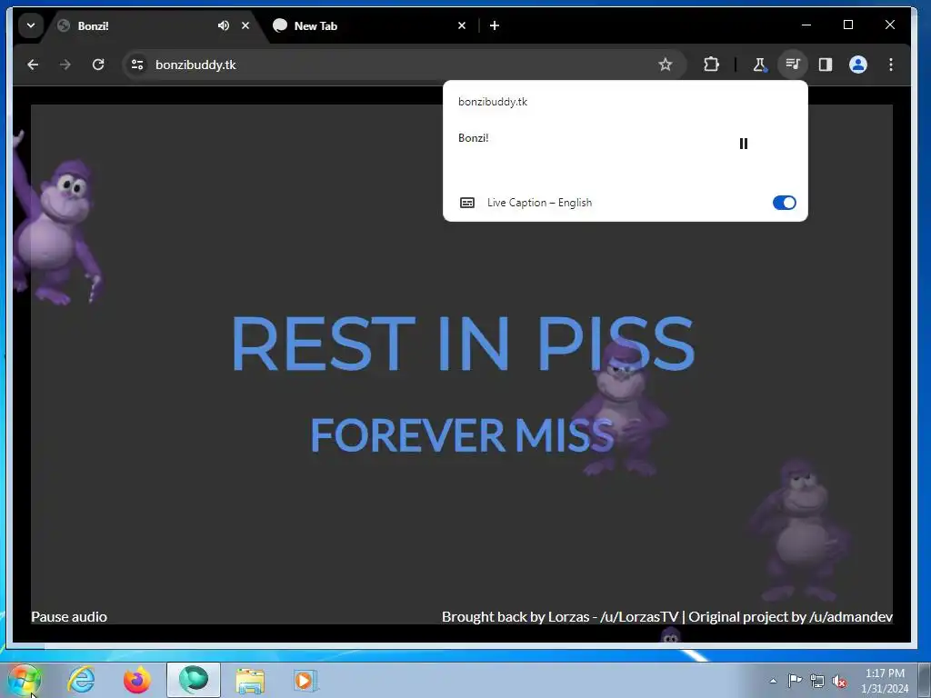
Task: Open the network tray icon
Action: point(817,681)
